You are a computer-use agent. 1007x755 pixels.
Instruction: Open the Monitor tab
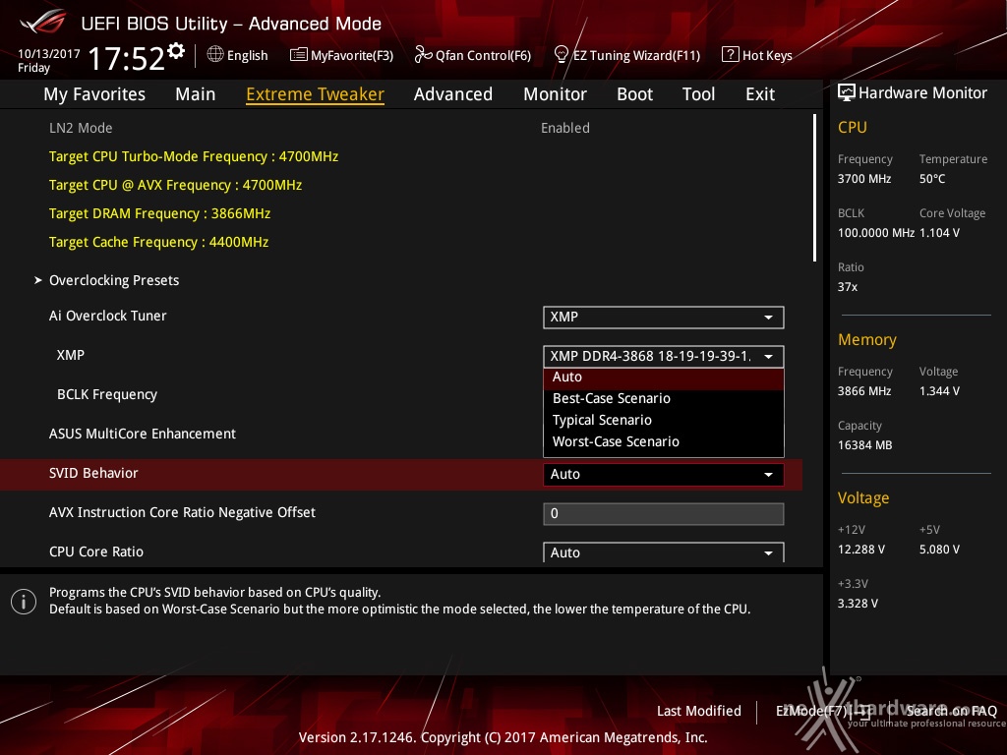click(x=555, y=94)
